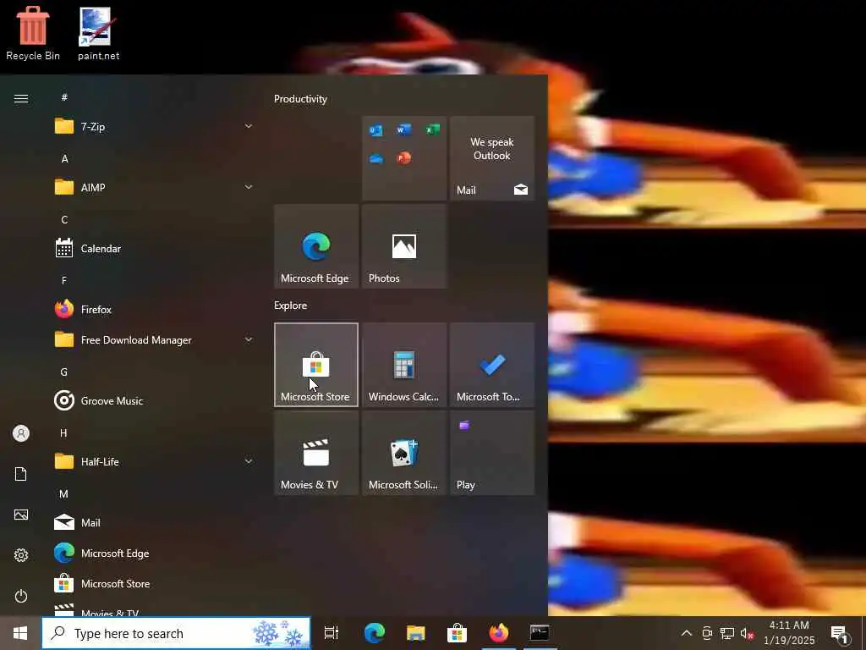
Task: Open the Mail live tile
Action: (492, 158)
